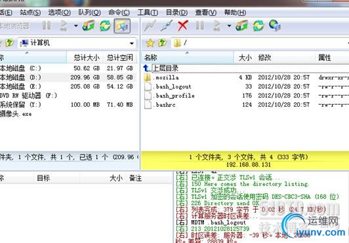Click the .mozilla yellow folder icon
Image resolution: width=349 pixels, height=243 pixels.
tap(148, 77)
